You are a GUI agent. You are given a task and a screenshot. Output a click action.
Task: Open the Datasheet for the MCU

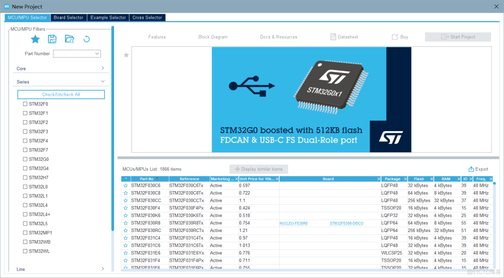pyautogui.click(x=344, y=37)
